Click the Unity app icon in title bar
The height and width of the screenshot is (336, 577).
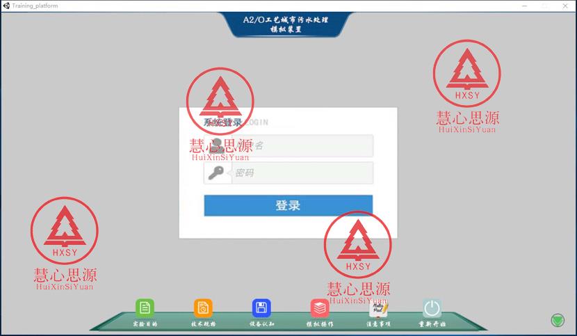tap(6, 6)
